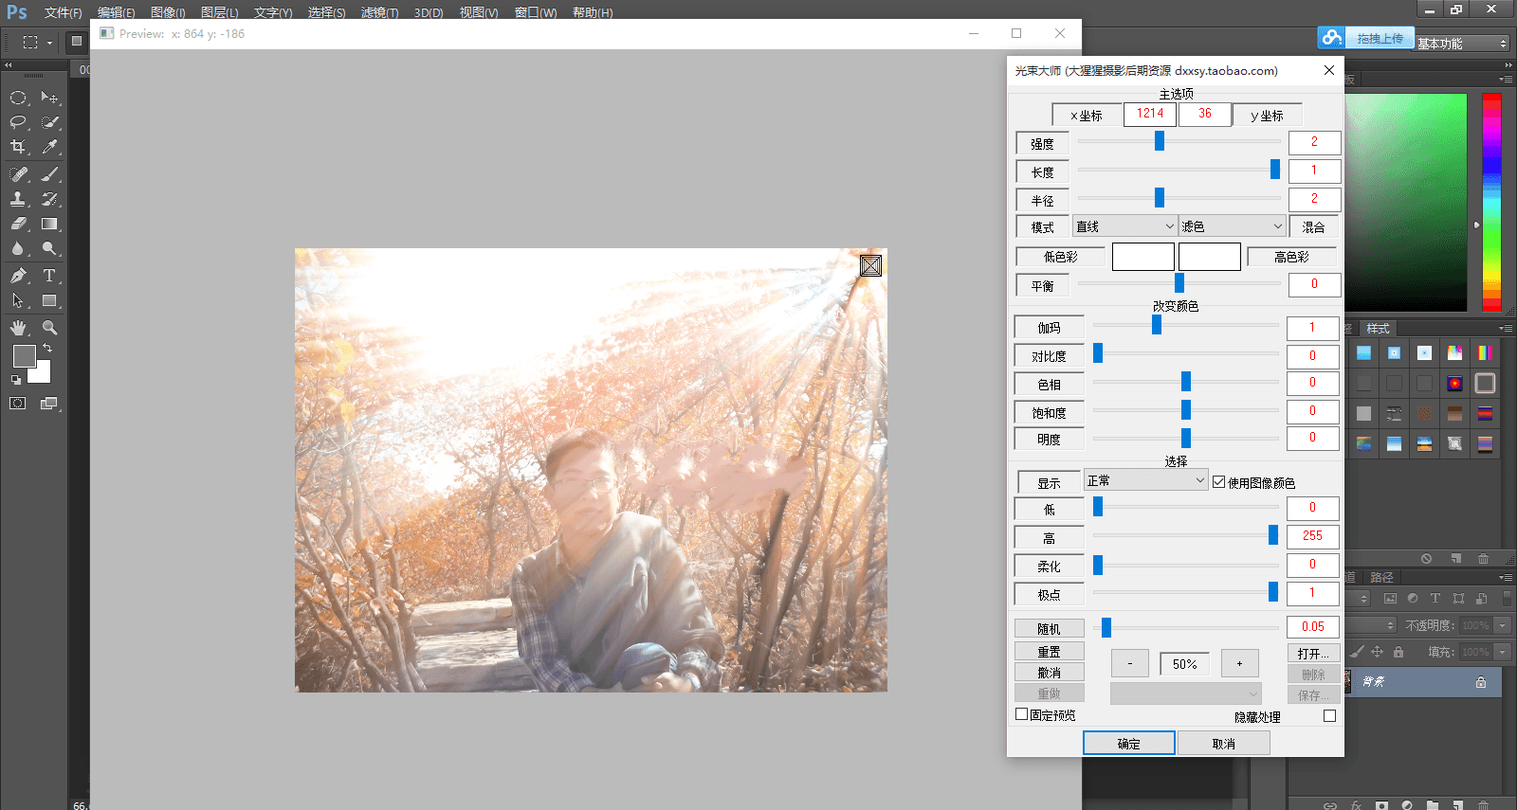1517x810 pixels.
Task: Select the Eraser tool
Action: click(x=18, y=224)
